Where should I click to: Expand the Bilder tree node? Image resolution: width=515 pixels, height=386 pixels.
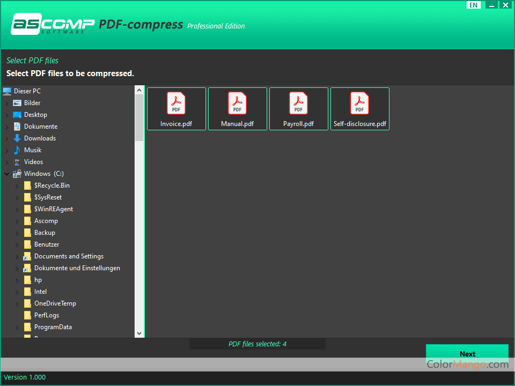6,103
